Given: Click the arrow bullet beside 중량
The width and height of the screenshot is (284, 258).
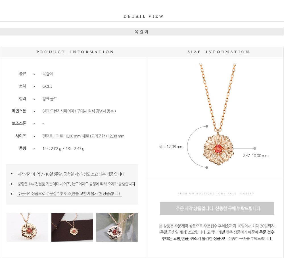Looking at the screenshot, I should click(x=34, y=149).
